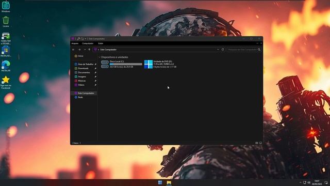330x186 pixels.
Task: Click the pin icon beside Documentos
Action: (x=95, y=72)
